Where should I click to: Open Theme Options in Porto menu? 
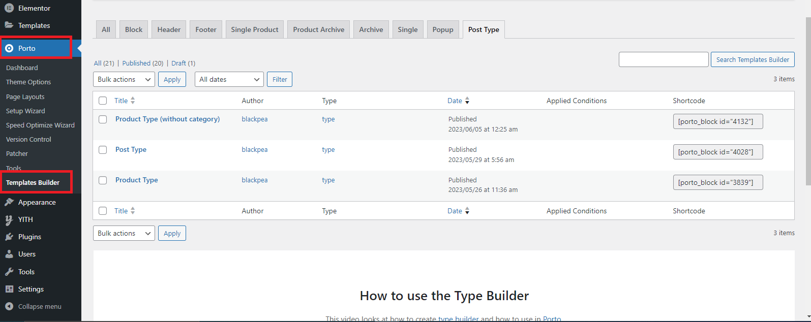coord(28,82)
